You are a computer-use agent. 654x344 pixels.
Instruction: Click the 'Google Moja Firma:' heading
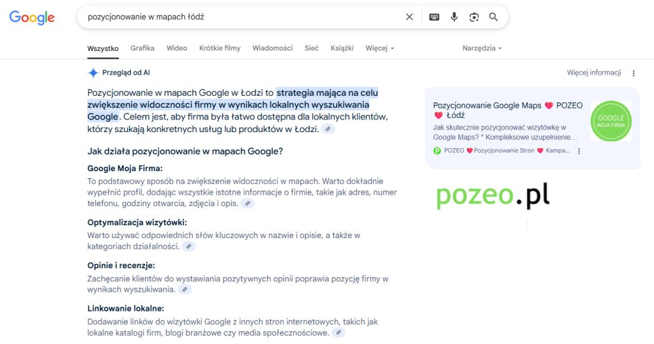(x=125, y=168)
